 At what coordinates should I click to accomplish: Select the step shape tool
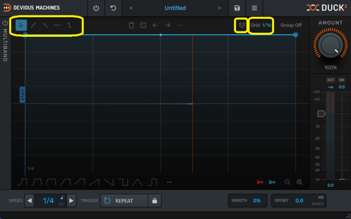coord(69,25)
